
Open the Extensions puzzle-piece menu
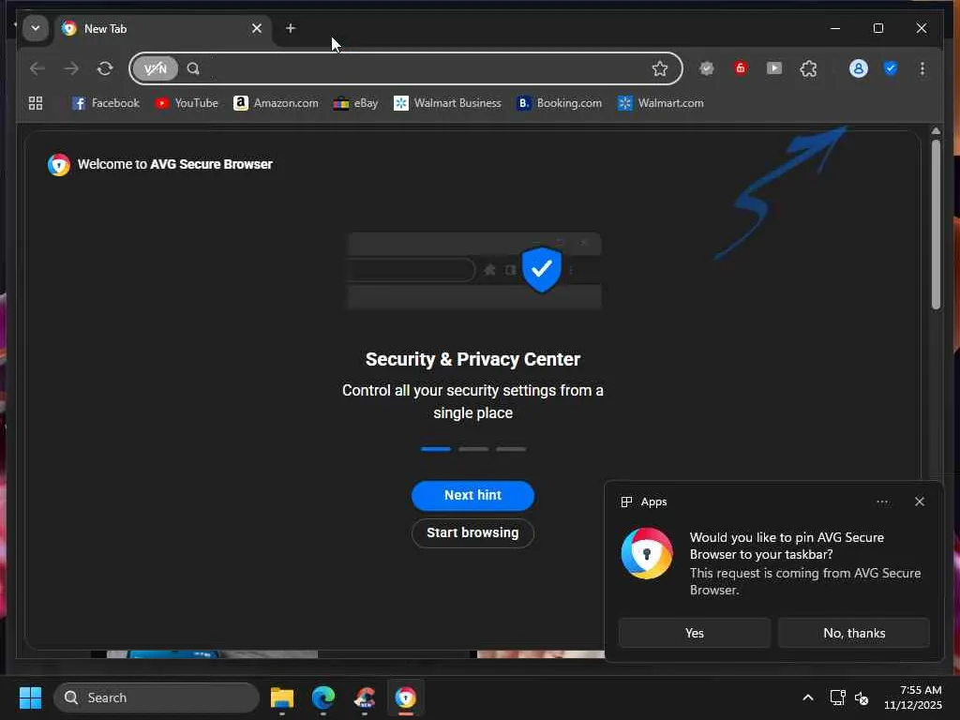click(x=808, y=68)
